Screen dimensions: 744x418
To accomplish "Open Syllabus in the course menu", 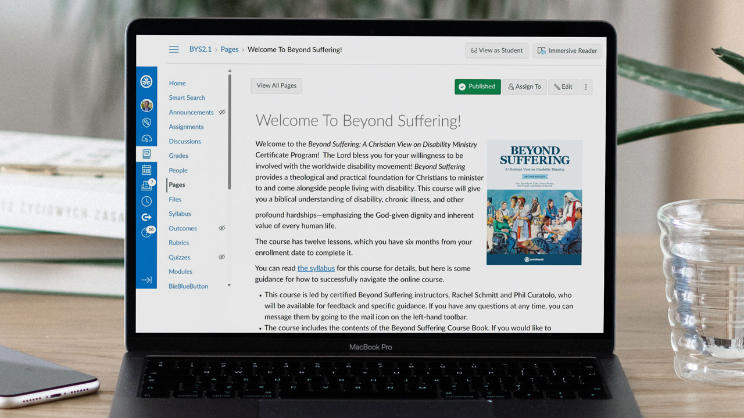I will (180, 214).
